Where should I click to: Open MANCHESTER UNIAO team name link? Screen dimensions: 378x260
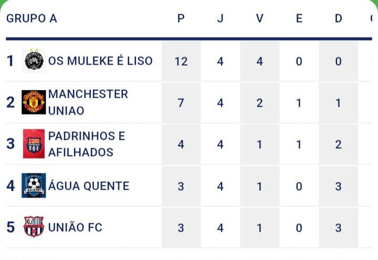click(x=88, y=102)
